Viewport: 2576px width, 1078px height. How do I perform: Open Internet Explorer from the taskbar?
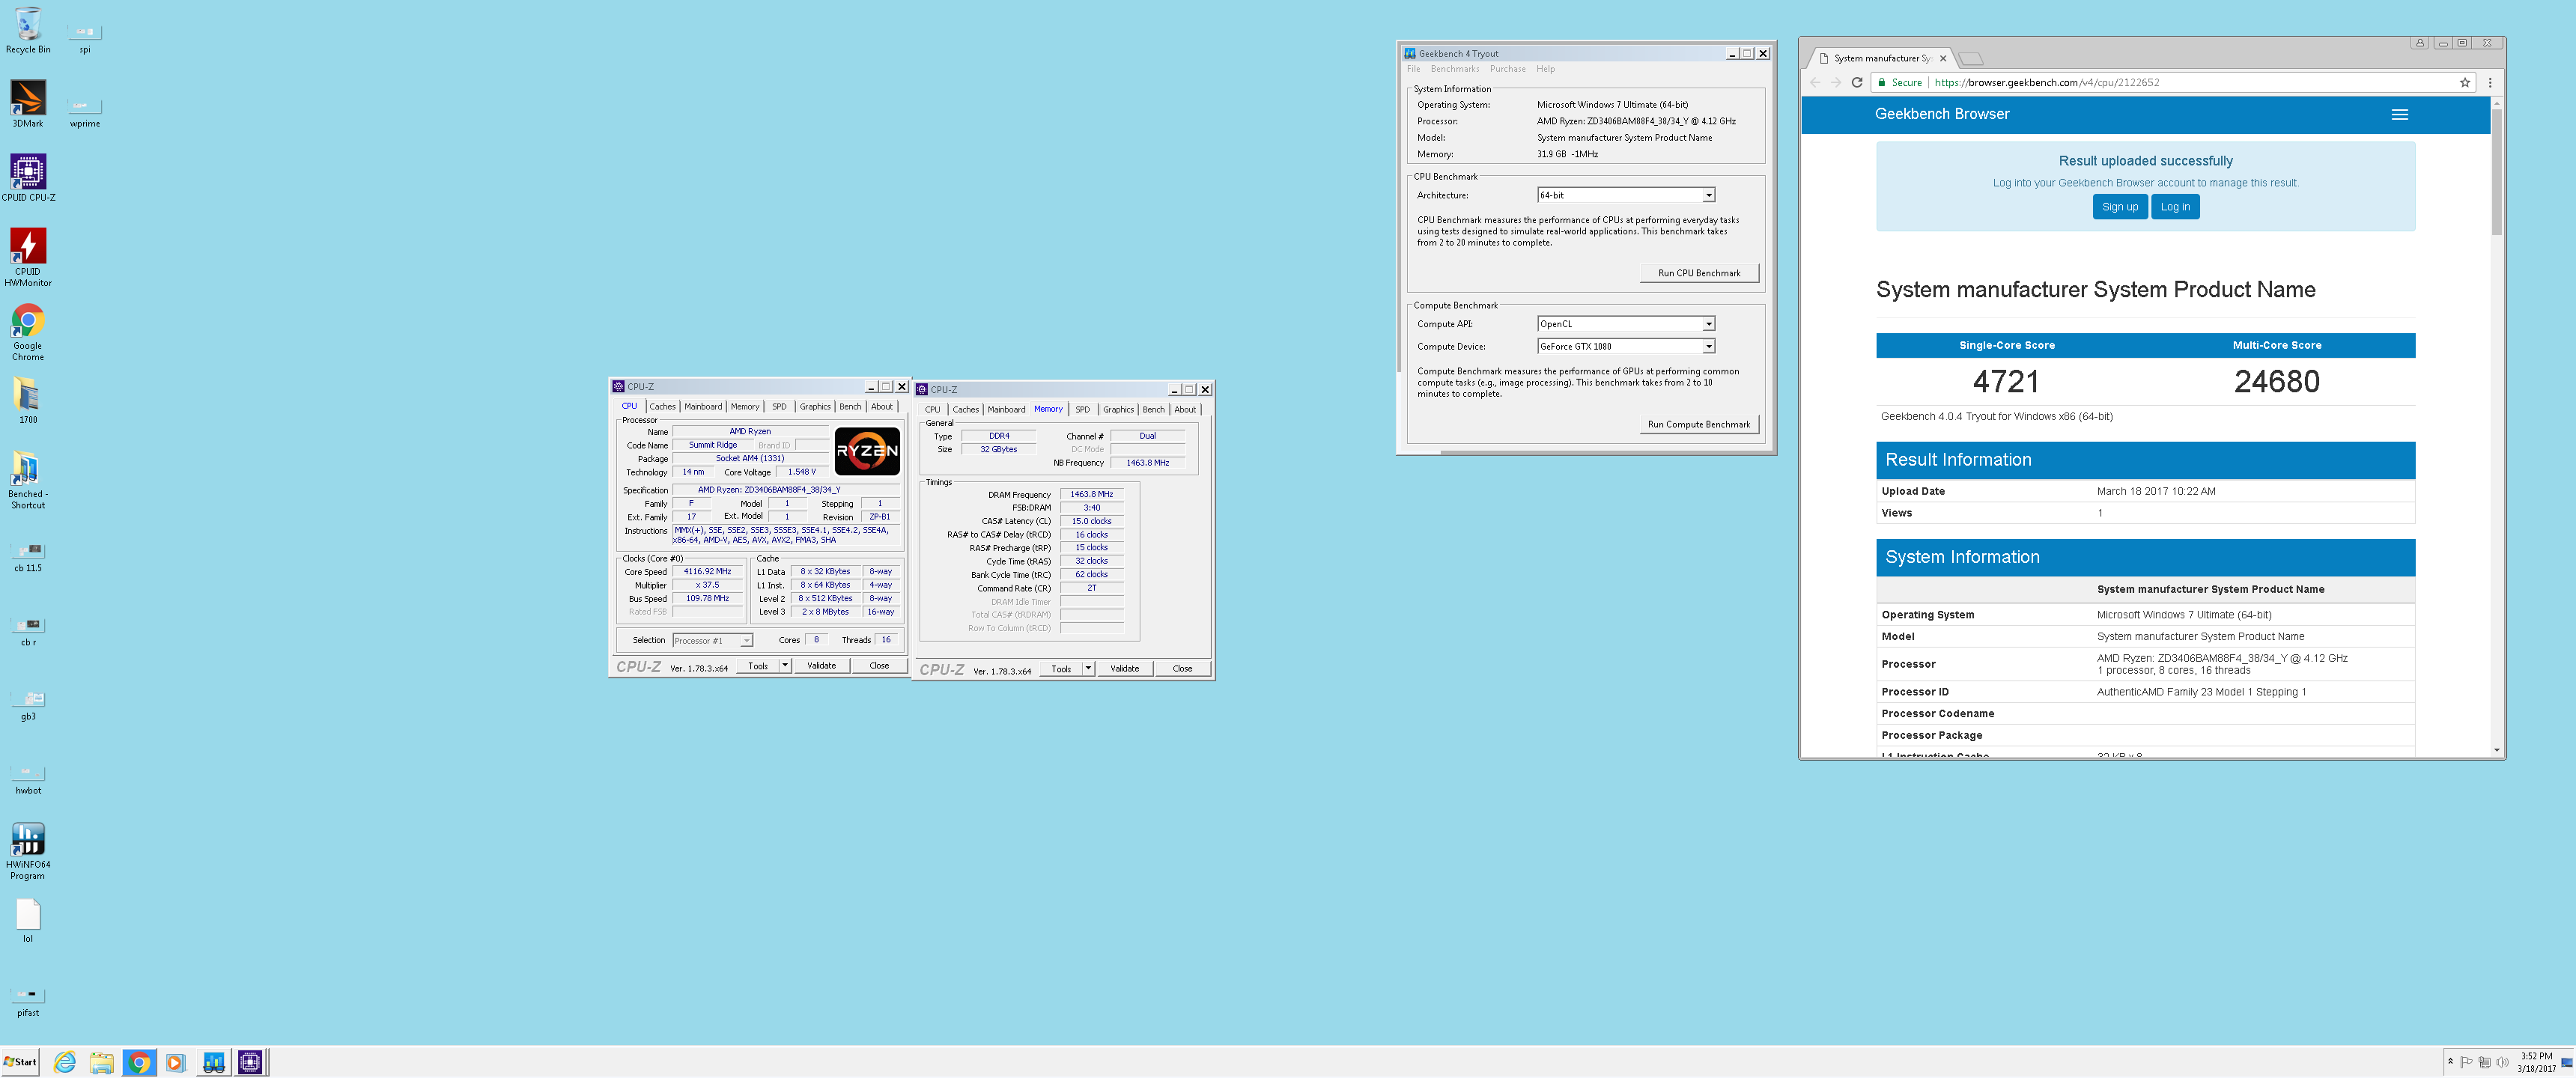65,1062
